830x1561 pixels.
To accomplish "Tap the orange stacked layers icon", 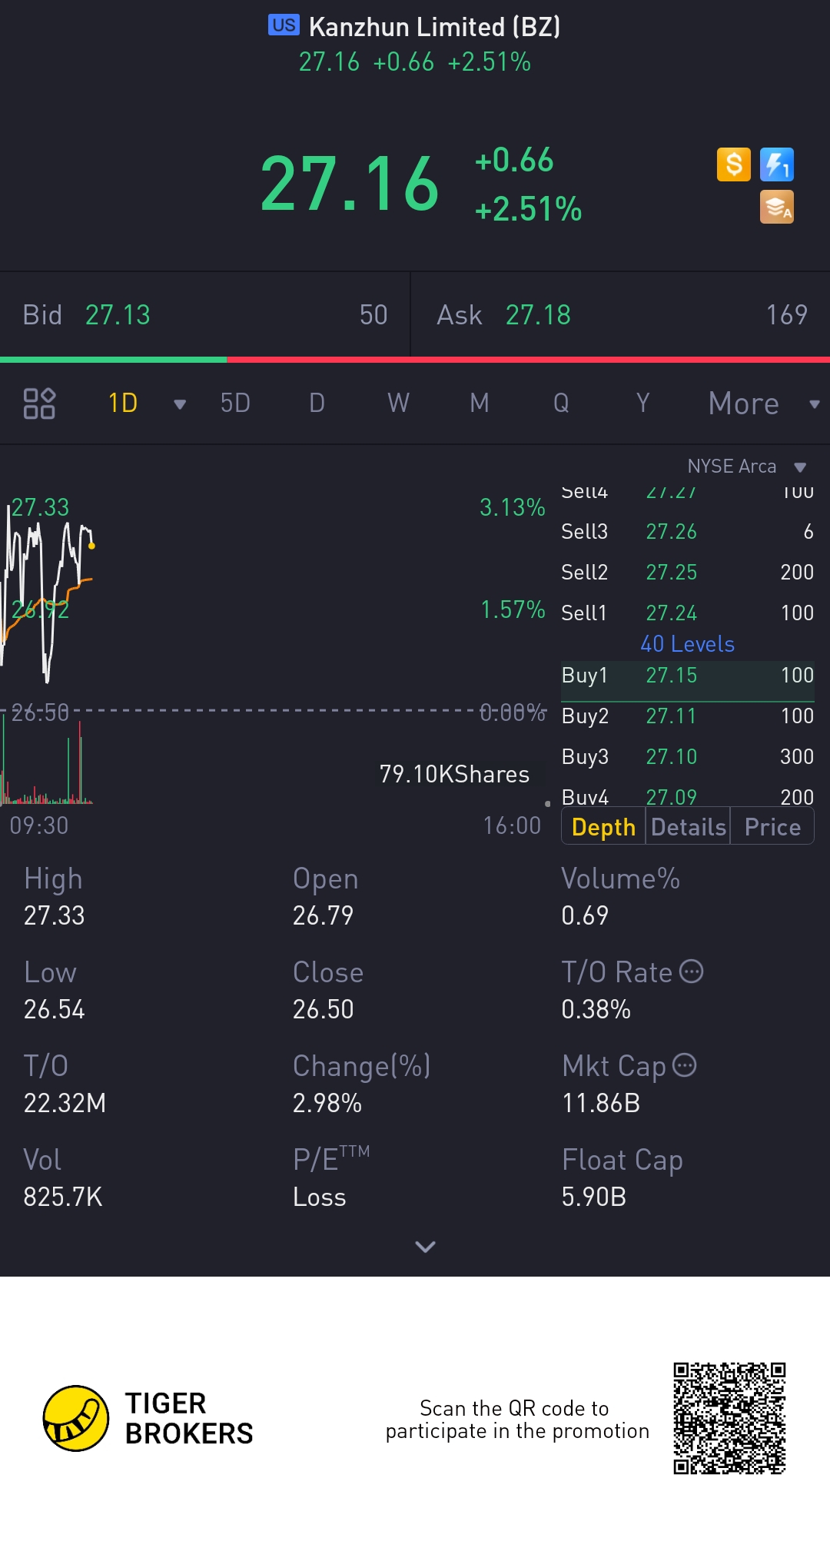I will (777, 207).
